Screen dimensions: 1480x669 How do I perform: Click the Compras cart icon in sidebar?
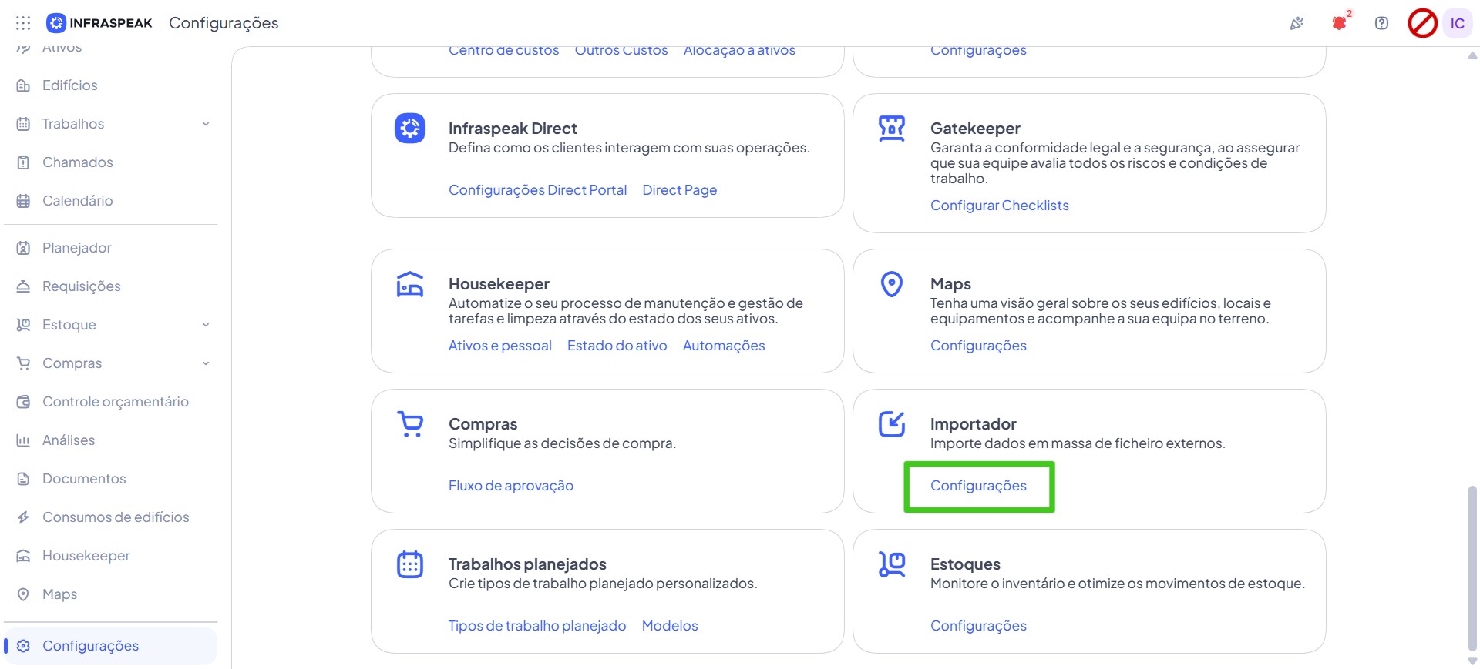click(x=23, y=363)
